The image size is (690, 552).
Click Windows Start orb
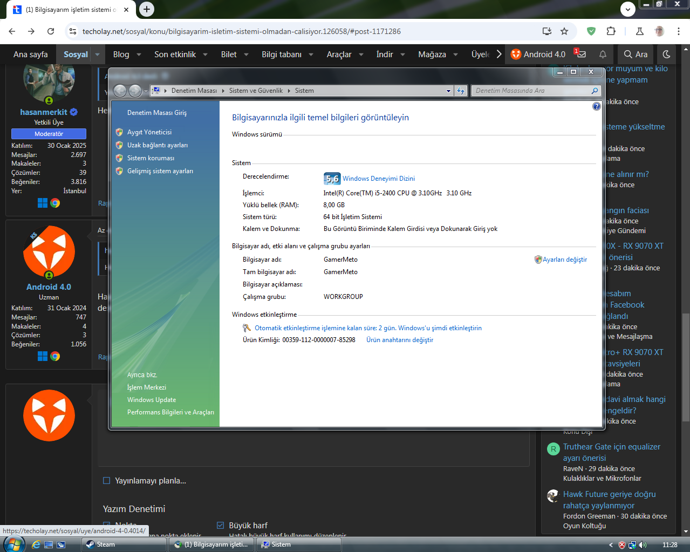click(13, 544)
